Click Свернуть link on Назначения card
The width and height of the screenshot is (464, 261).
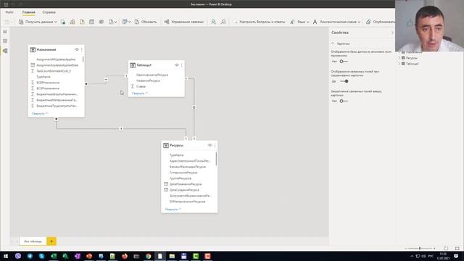[x=40, y=114]
